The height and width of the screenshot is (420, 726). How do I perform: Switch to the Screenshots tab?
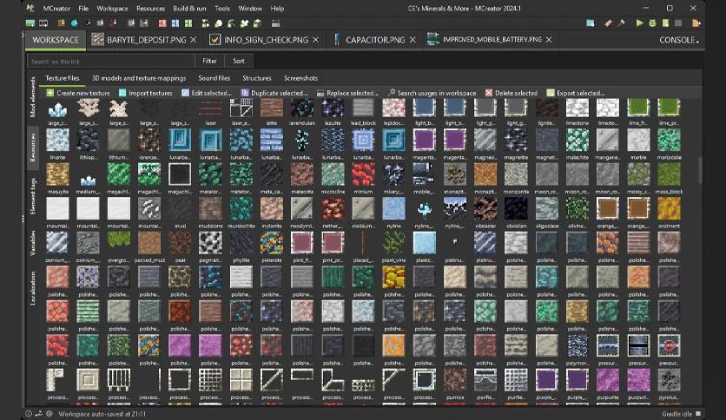tap(301, 78)
